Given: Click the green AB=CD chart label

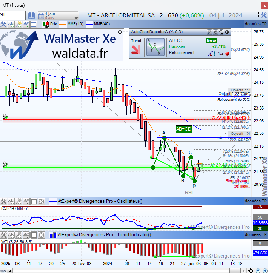Looking at the screenshot, I should coord(184,129).
